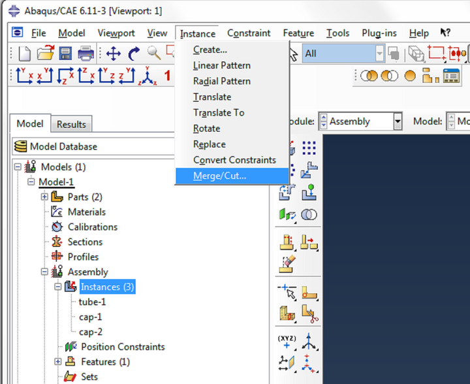Select the Rotate View tool

coord(134,54)
